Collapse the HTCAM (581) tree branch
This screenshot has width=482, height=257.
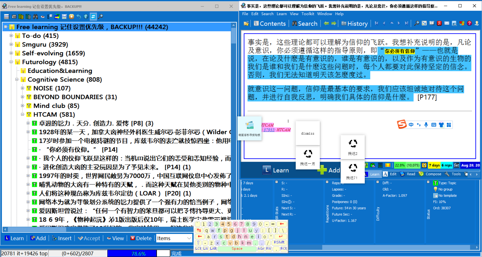23,114
